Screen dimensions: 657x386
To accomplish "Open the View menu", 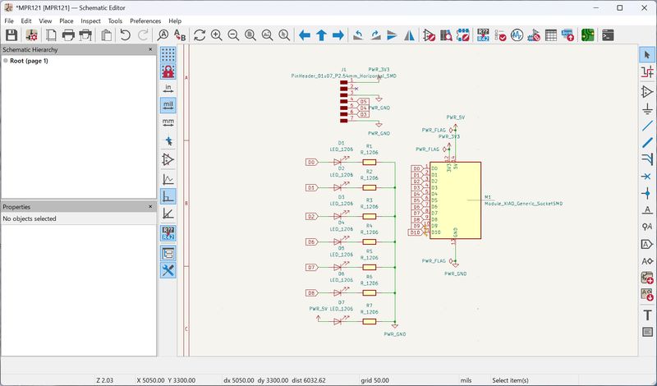I will (x=45, y=21).
